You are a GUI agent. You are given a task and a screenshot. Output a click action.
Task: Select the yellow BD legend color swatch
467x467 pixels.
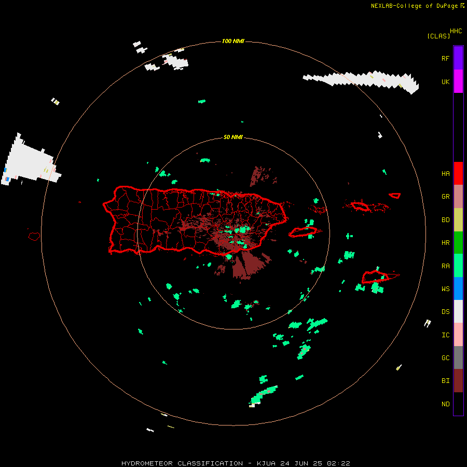[458, 219]
